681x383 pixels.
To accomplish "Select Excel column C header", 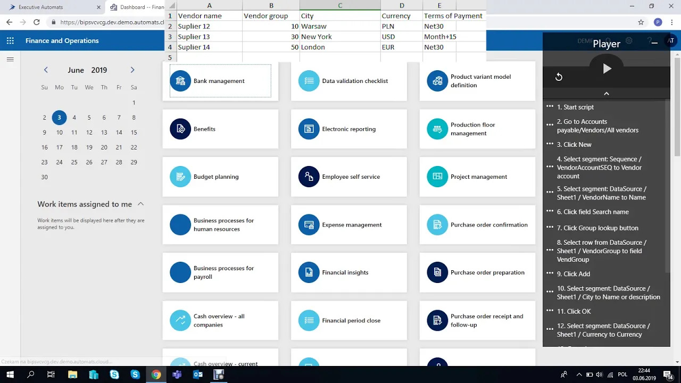I will point(340,5).
